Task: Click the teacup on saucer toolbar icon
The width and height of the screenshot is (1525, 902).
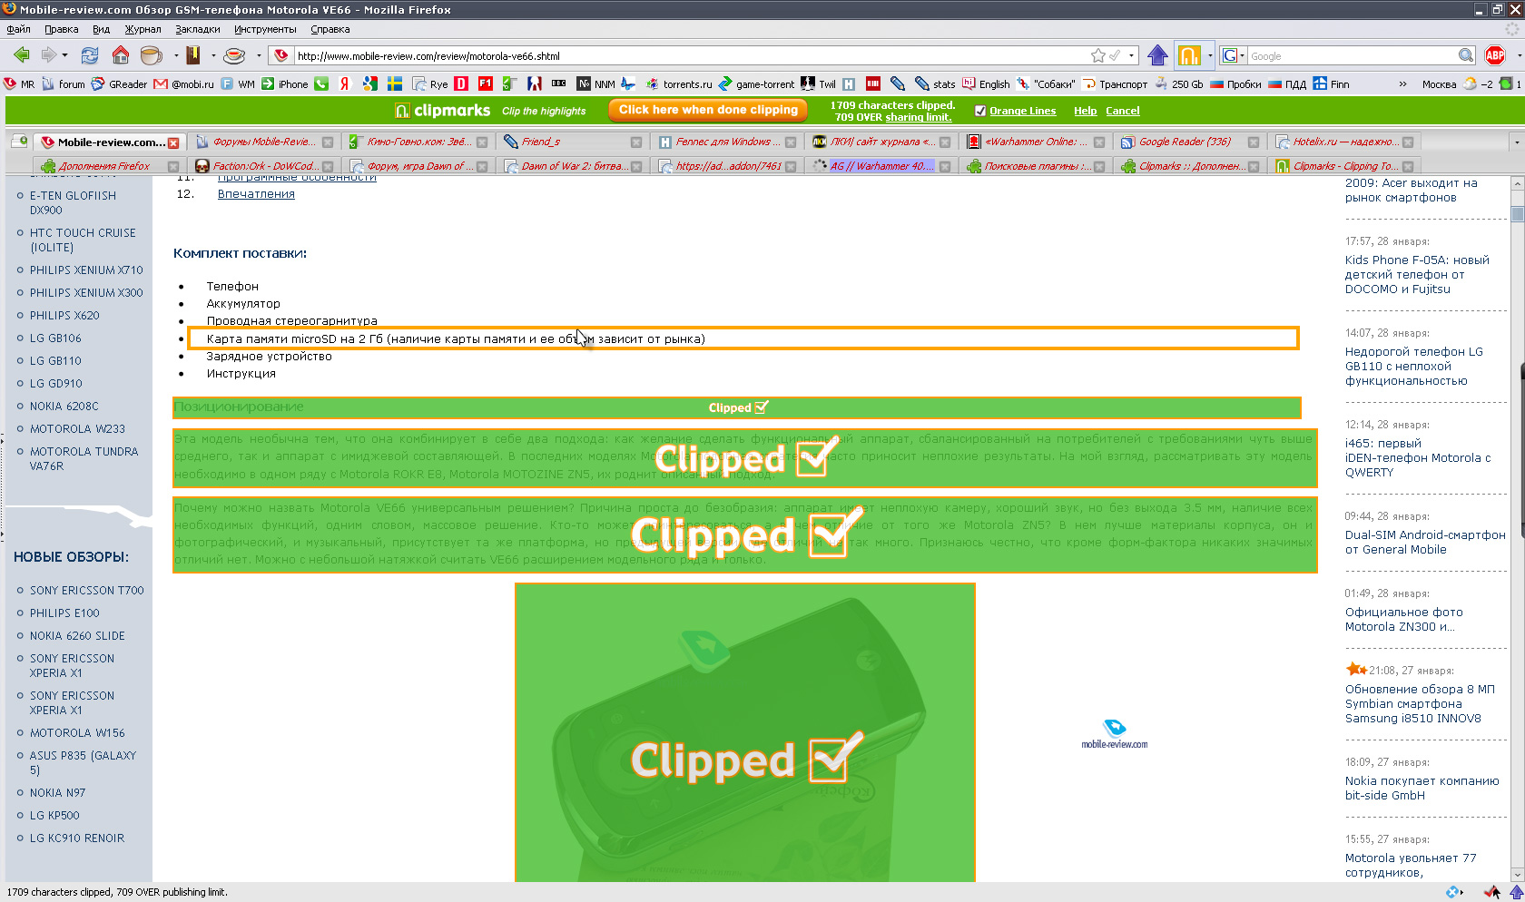Action: pyautogui.click(x=234, y=55)
